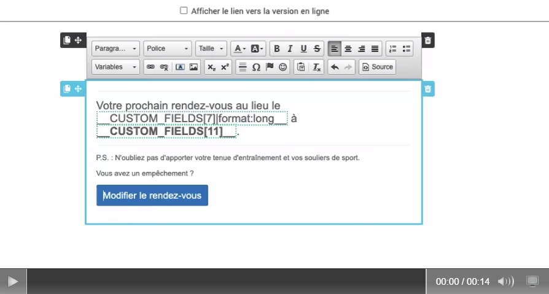Viewport: 549px width, 294px height.
Task: Expand the Police font dropdown
Action: [168, 49]
